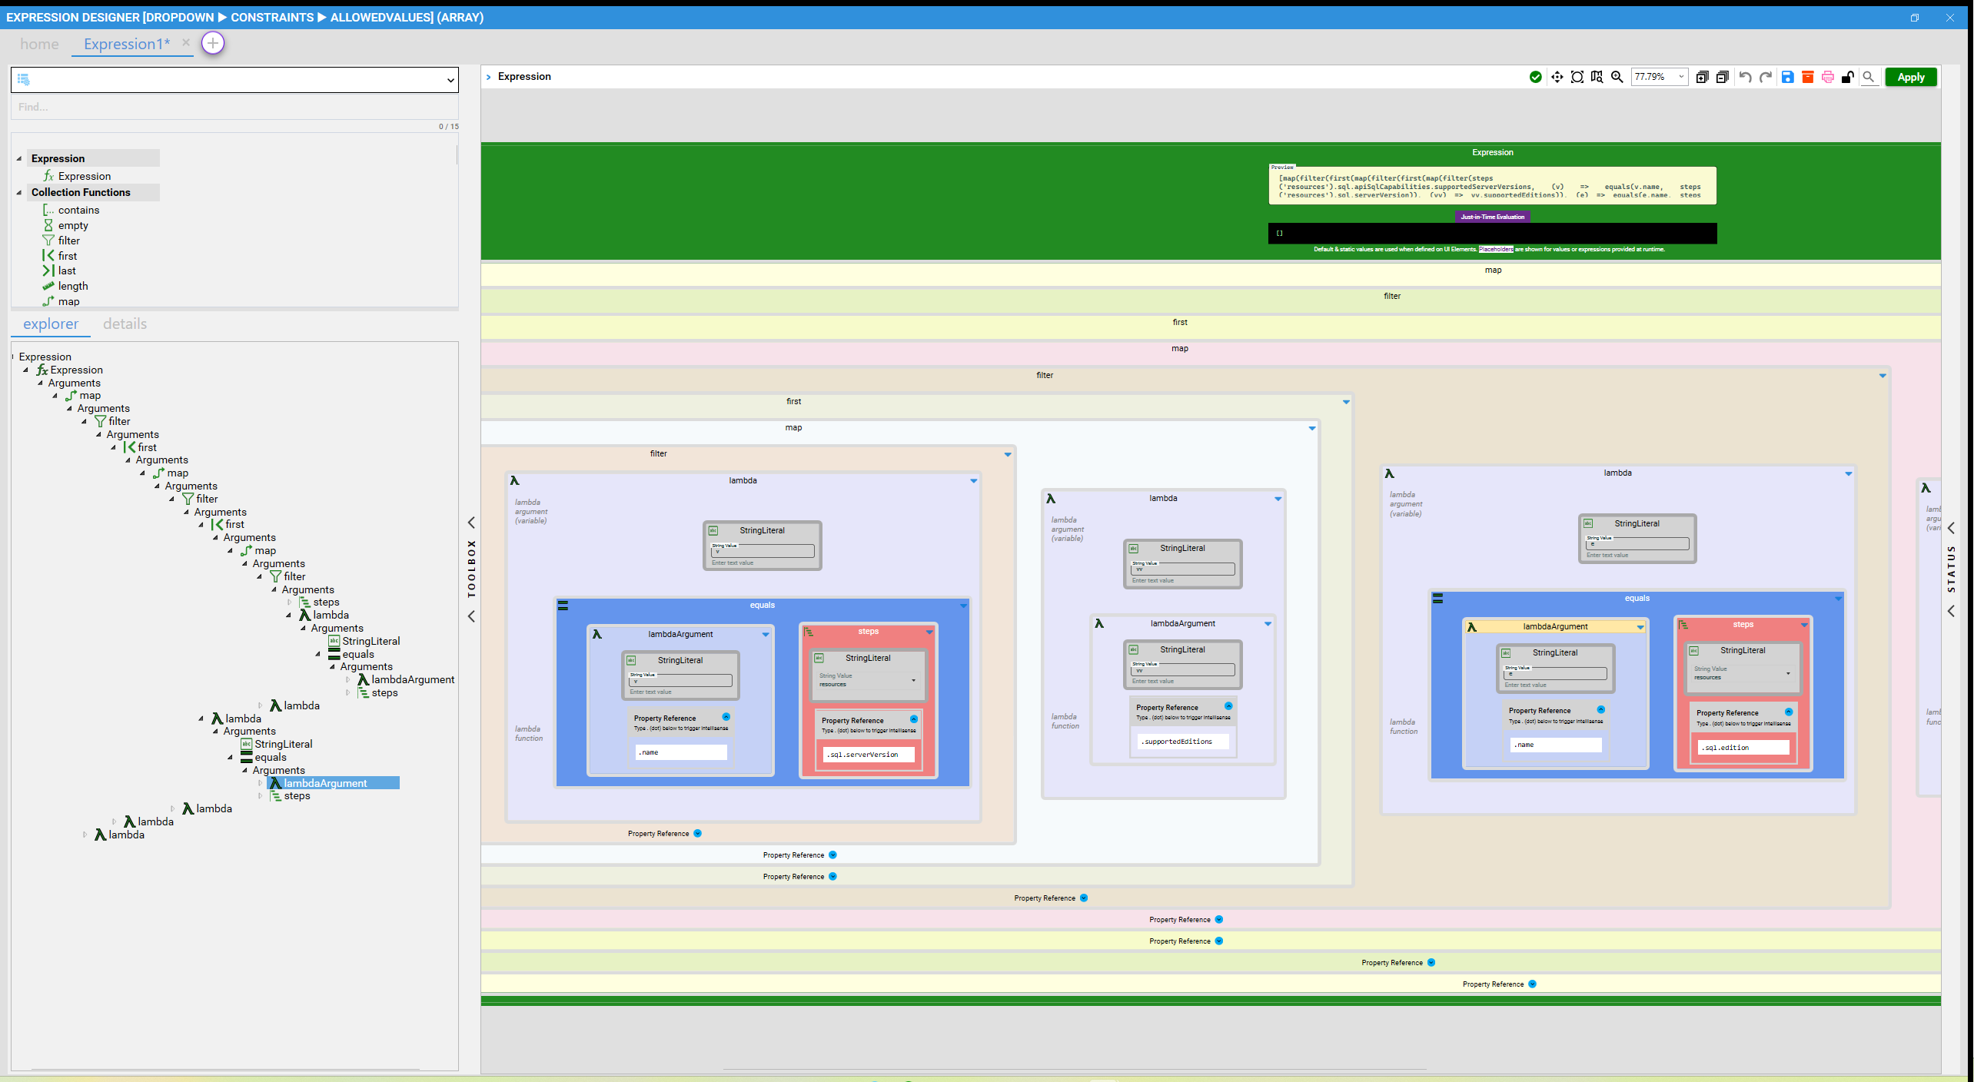Open the home tab
This screenshot has height=1082, width=1974.
tap(39, 44)
